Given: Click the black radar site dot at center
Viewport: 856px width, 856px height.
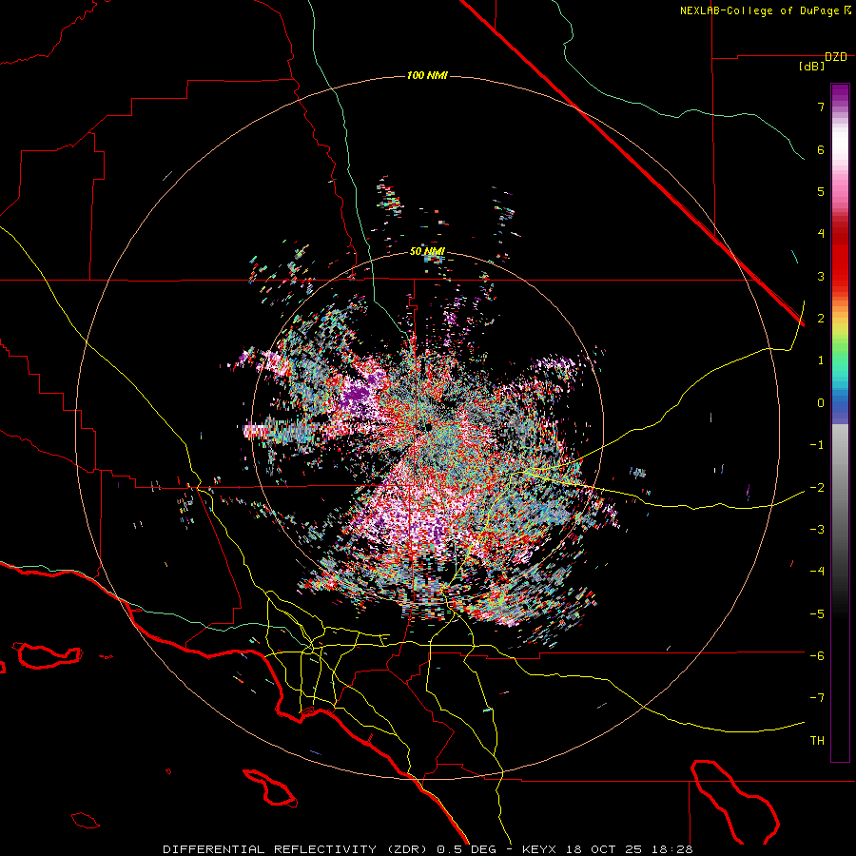Looking at the screenshot, I should pos(427,426).
